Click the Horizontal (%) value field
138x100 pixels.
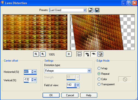tap(28, 72)
